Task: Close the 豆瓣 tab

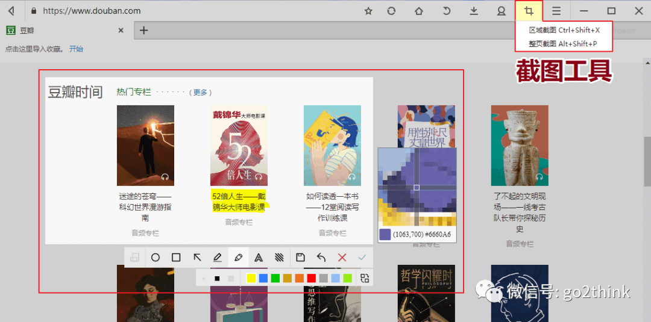Action: tap(121, 30)
